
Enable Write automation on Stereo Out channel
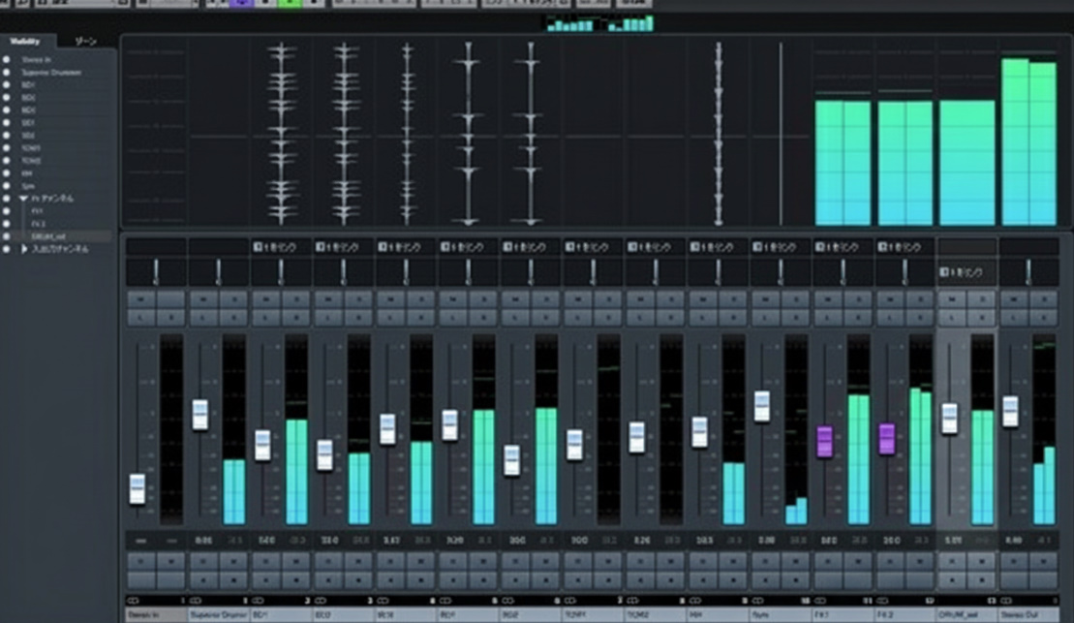1044,560
